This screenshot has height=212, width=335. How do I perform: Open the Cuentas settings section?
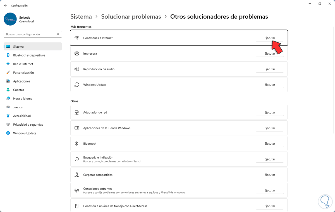coord(19,90)
